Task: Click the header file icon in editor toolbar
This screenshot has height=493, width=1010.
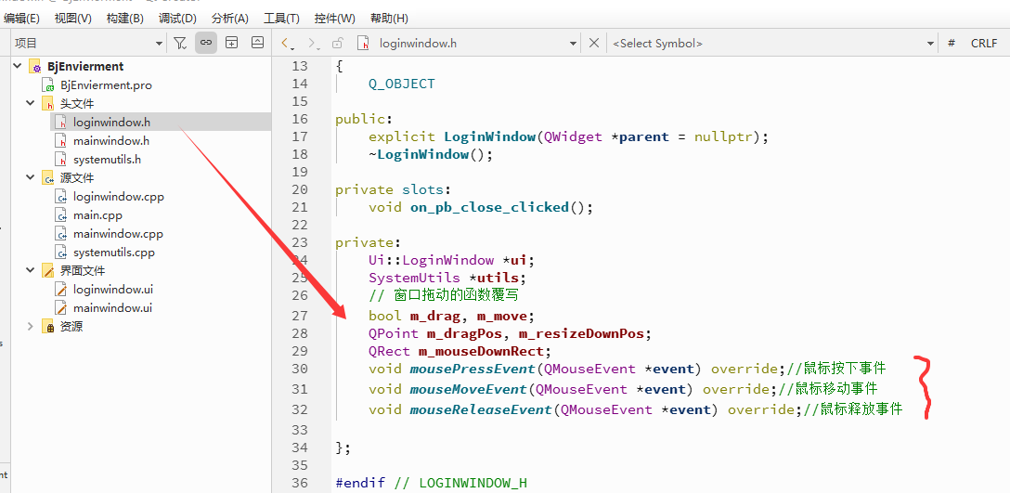Action: 365,44
